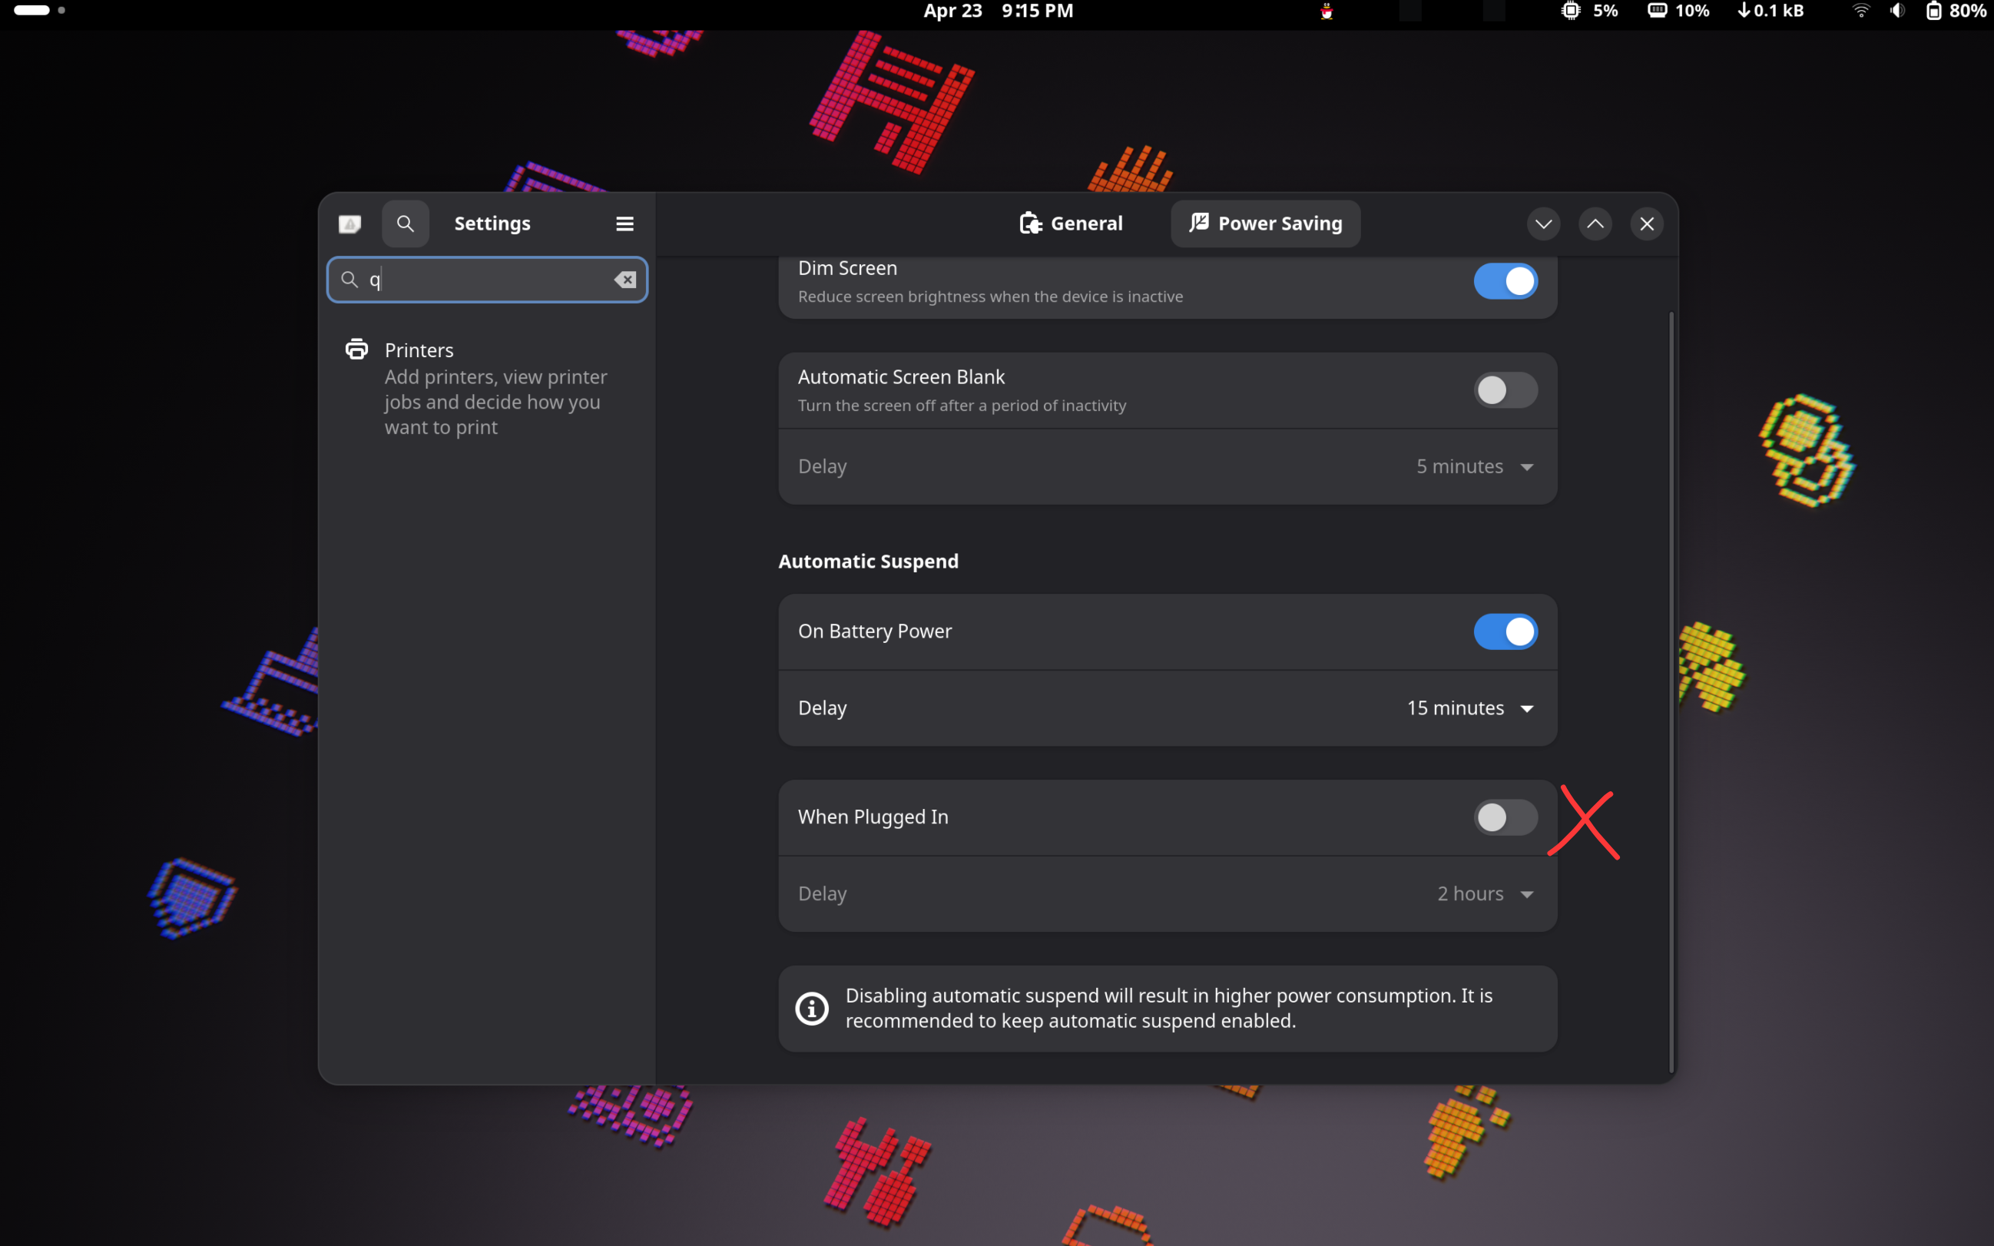The height and width of the screenshot is (1246, 1994).
Task: Select the Power Saving tab
Action: [x=1265, y=224]
